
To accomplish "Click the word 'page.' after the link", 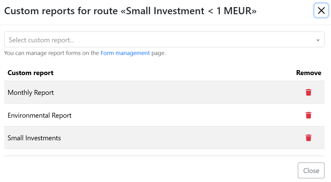I will pos(158,53).
